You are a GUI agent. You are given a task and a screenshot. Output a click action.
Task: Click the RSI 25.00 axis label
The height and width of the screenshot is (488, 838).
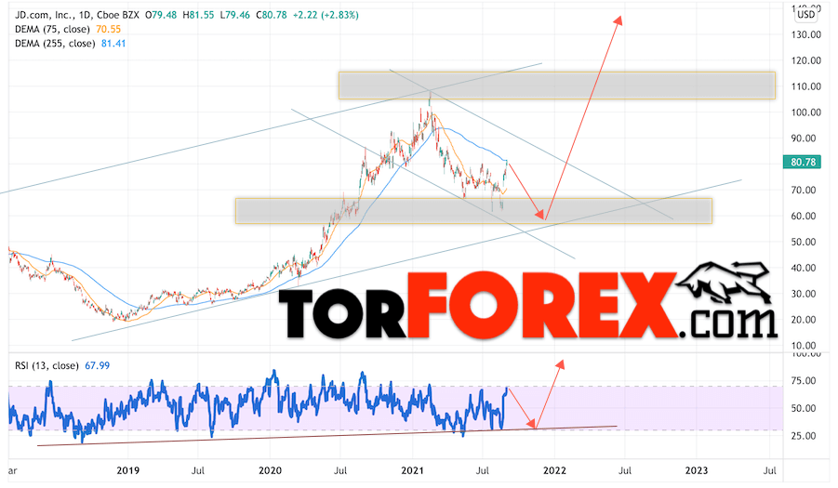coord(804,436)
